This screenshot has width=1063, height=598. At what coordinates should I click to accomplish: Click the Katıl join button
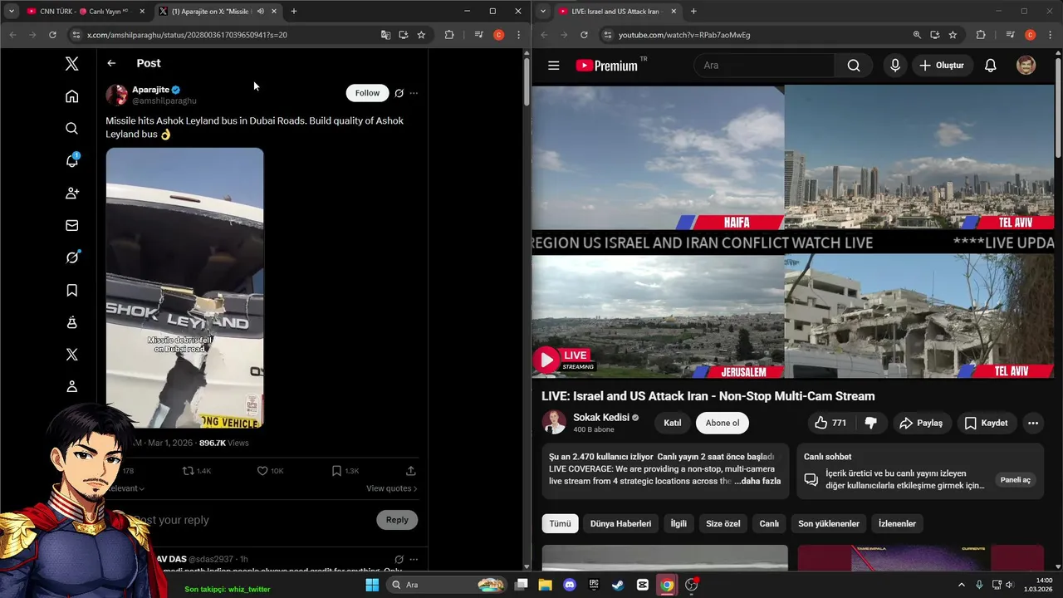673,423
